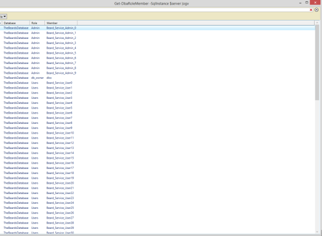
Task: Select member Beard_Service_User27
Action: tap(60, 218)
